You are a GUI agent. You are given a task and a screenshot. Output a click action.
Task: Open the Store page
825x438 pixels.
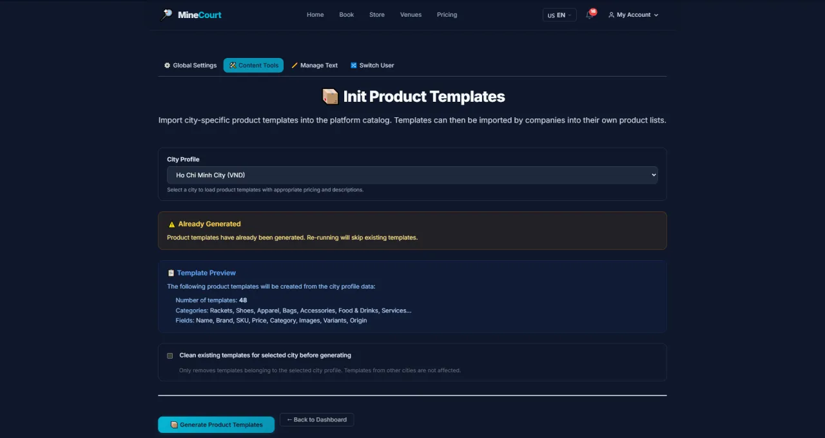377,15
